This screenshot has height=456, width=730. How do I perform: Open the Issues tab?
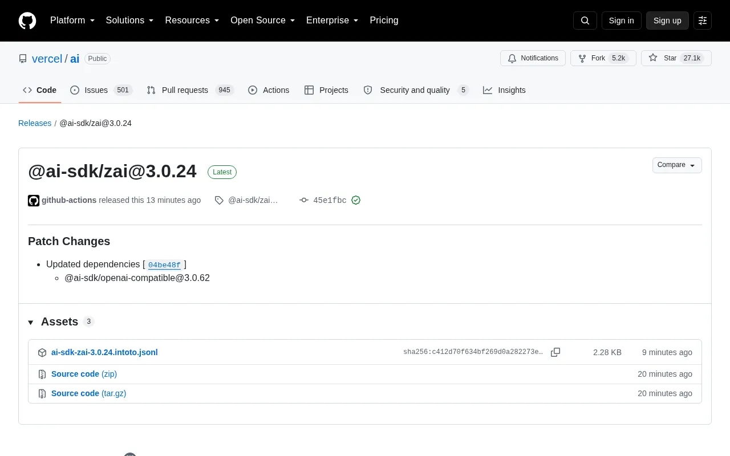click(x=102, y=90)
